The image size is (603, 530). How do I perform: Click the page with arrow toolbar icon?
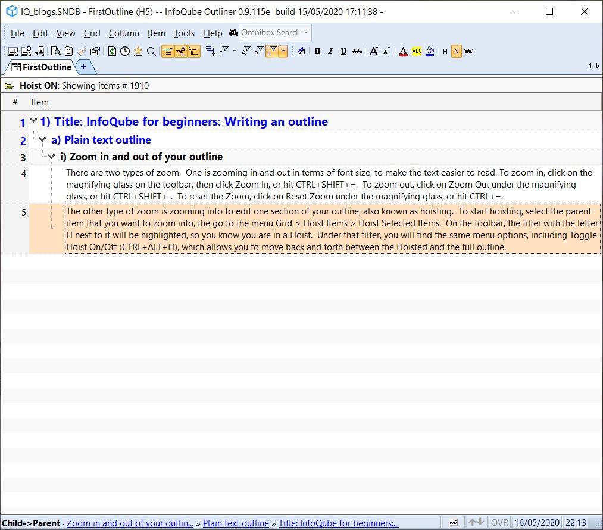point(40,51)
